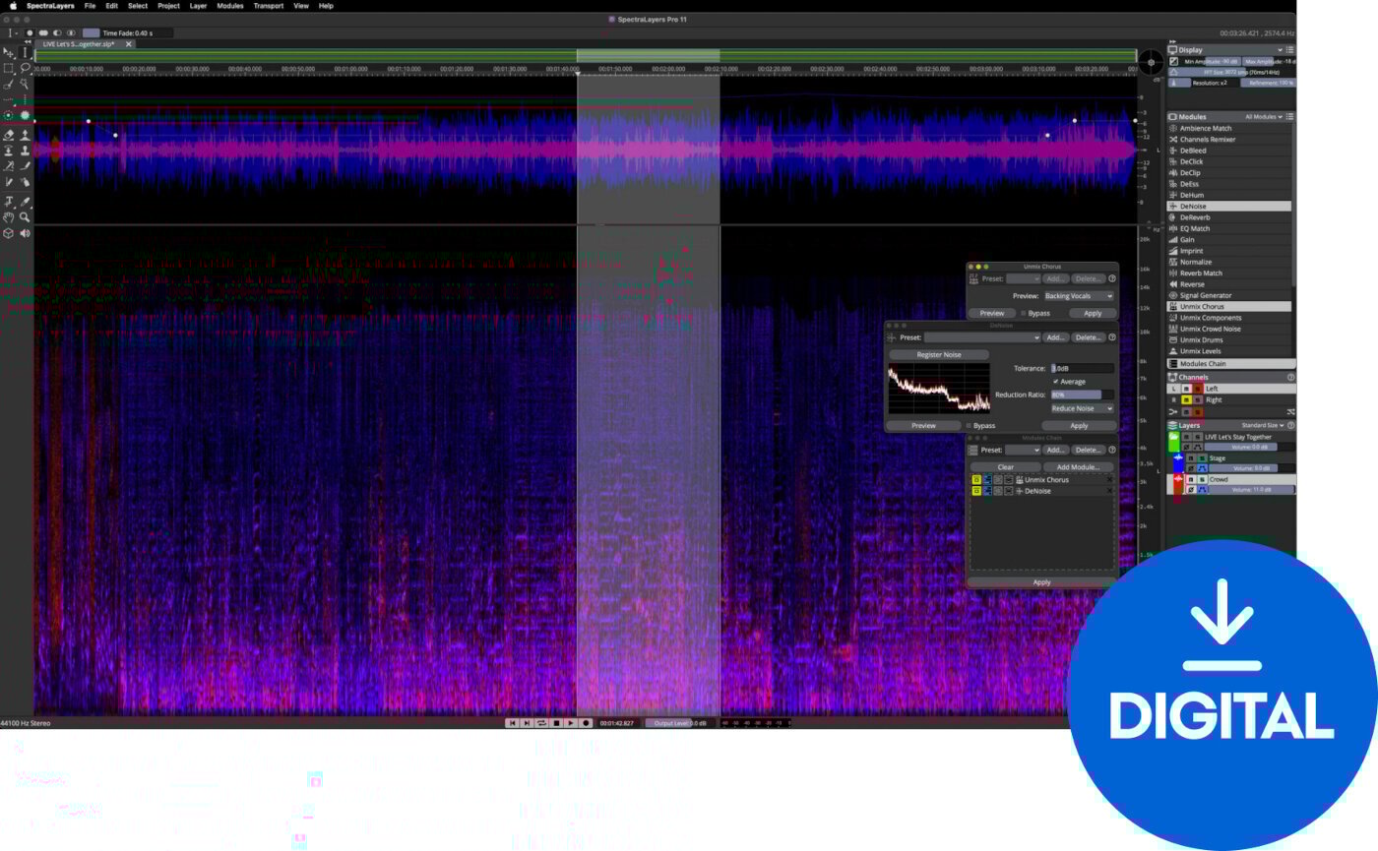Image resolution: width=1378 pixels, height=851 pixels.
Task: Select the Time Selection tool
Action: [25, 53]
